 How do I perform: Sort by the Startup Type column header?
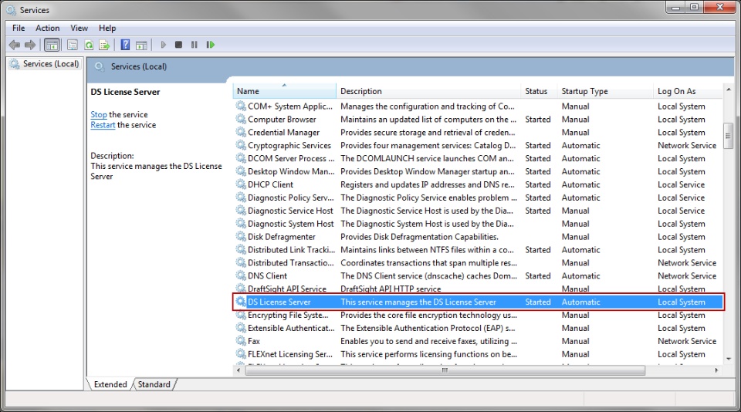click(x=607, y=91)
